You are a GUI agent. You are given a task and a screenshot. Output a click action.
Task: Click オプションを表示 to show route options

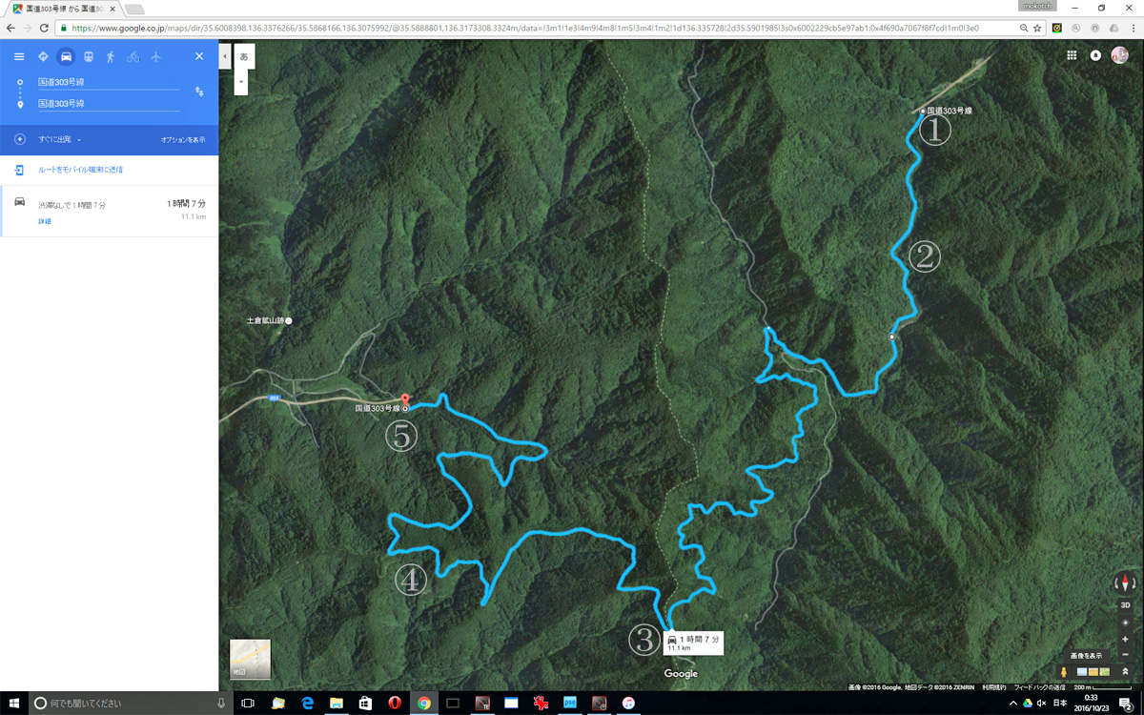coord(182,140)
